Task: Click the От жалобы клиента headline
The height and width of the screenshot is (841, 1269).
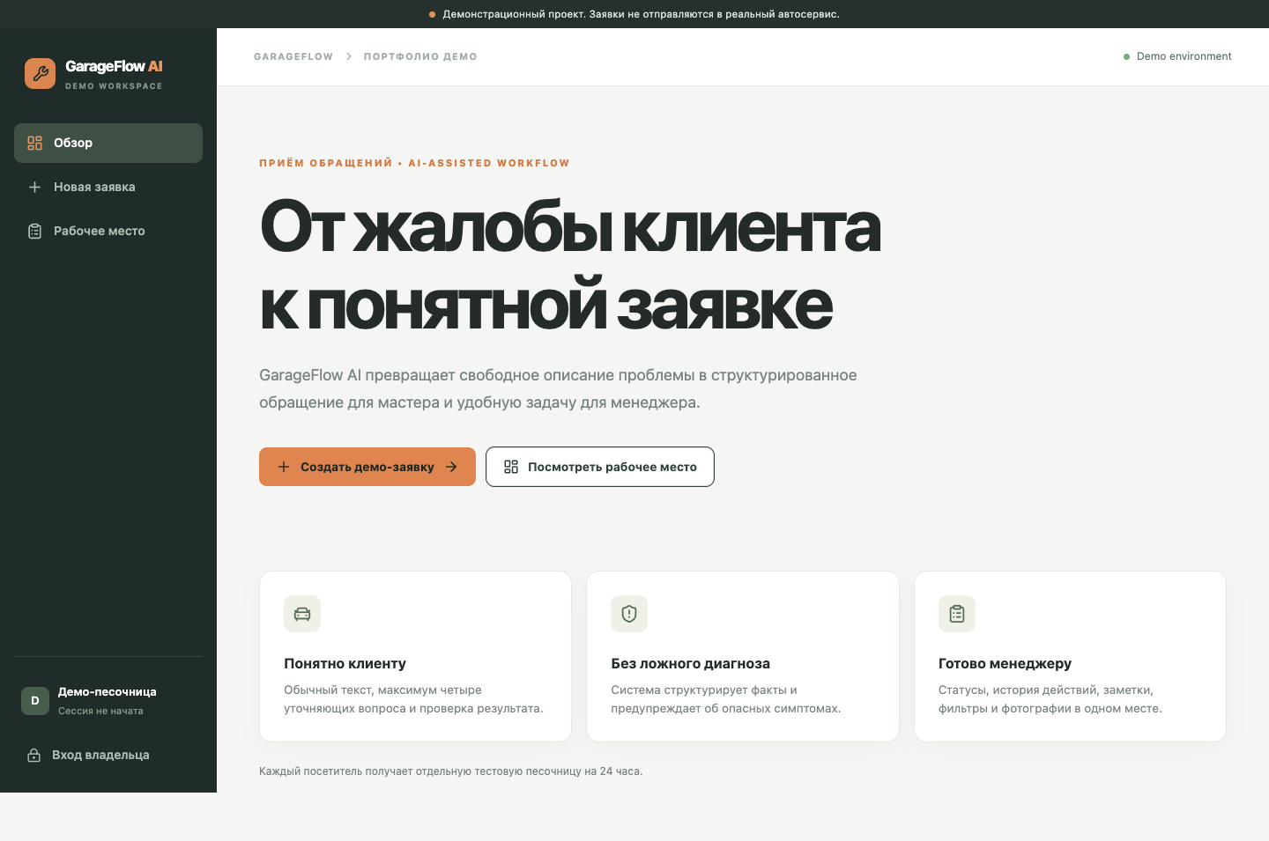Action: (x=569, y=227)
